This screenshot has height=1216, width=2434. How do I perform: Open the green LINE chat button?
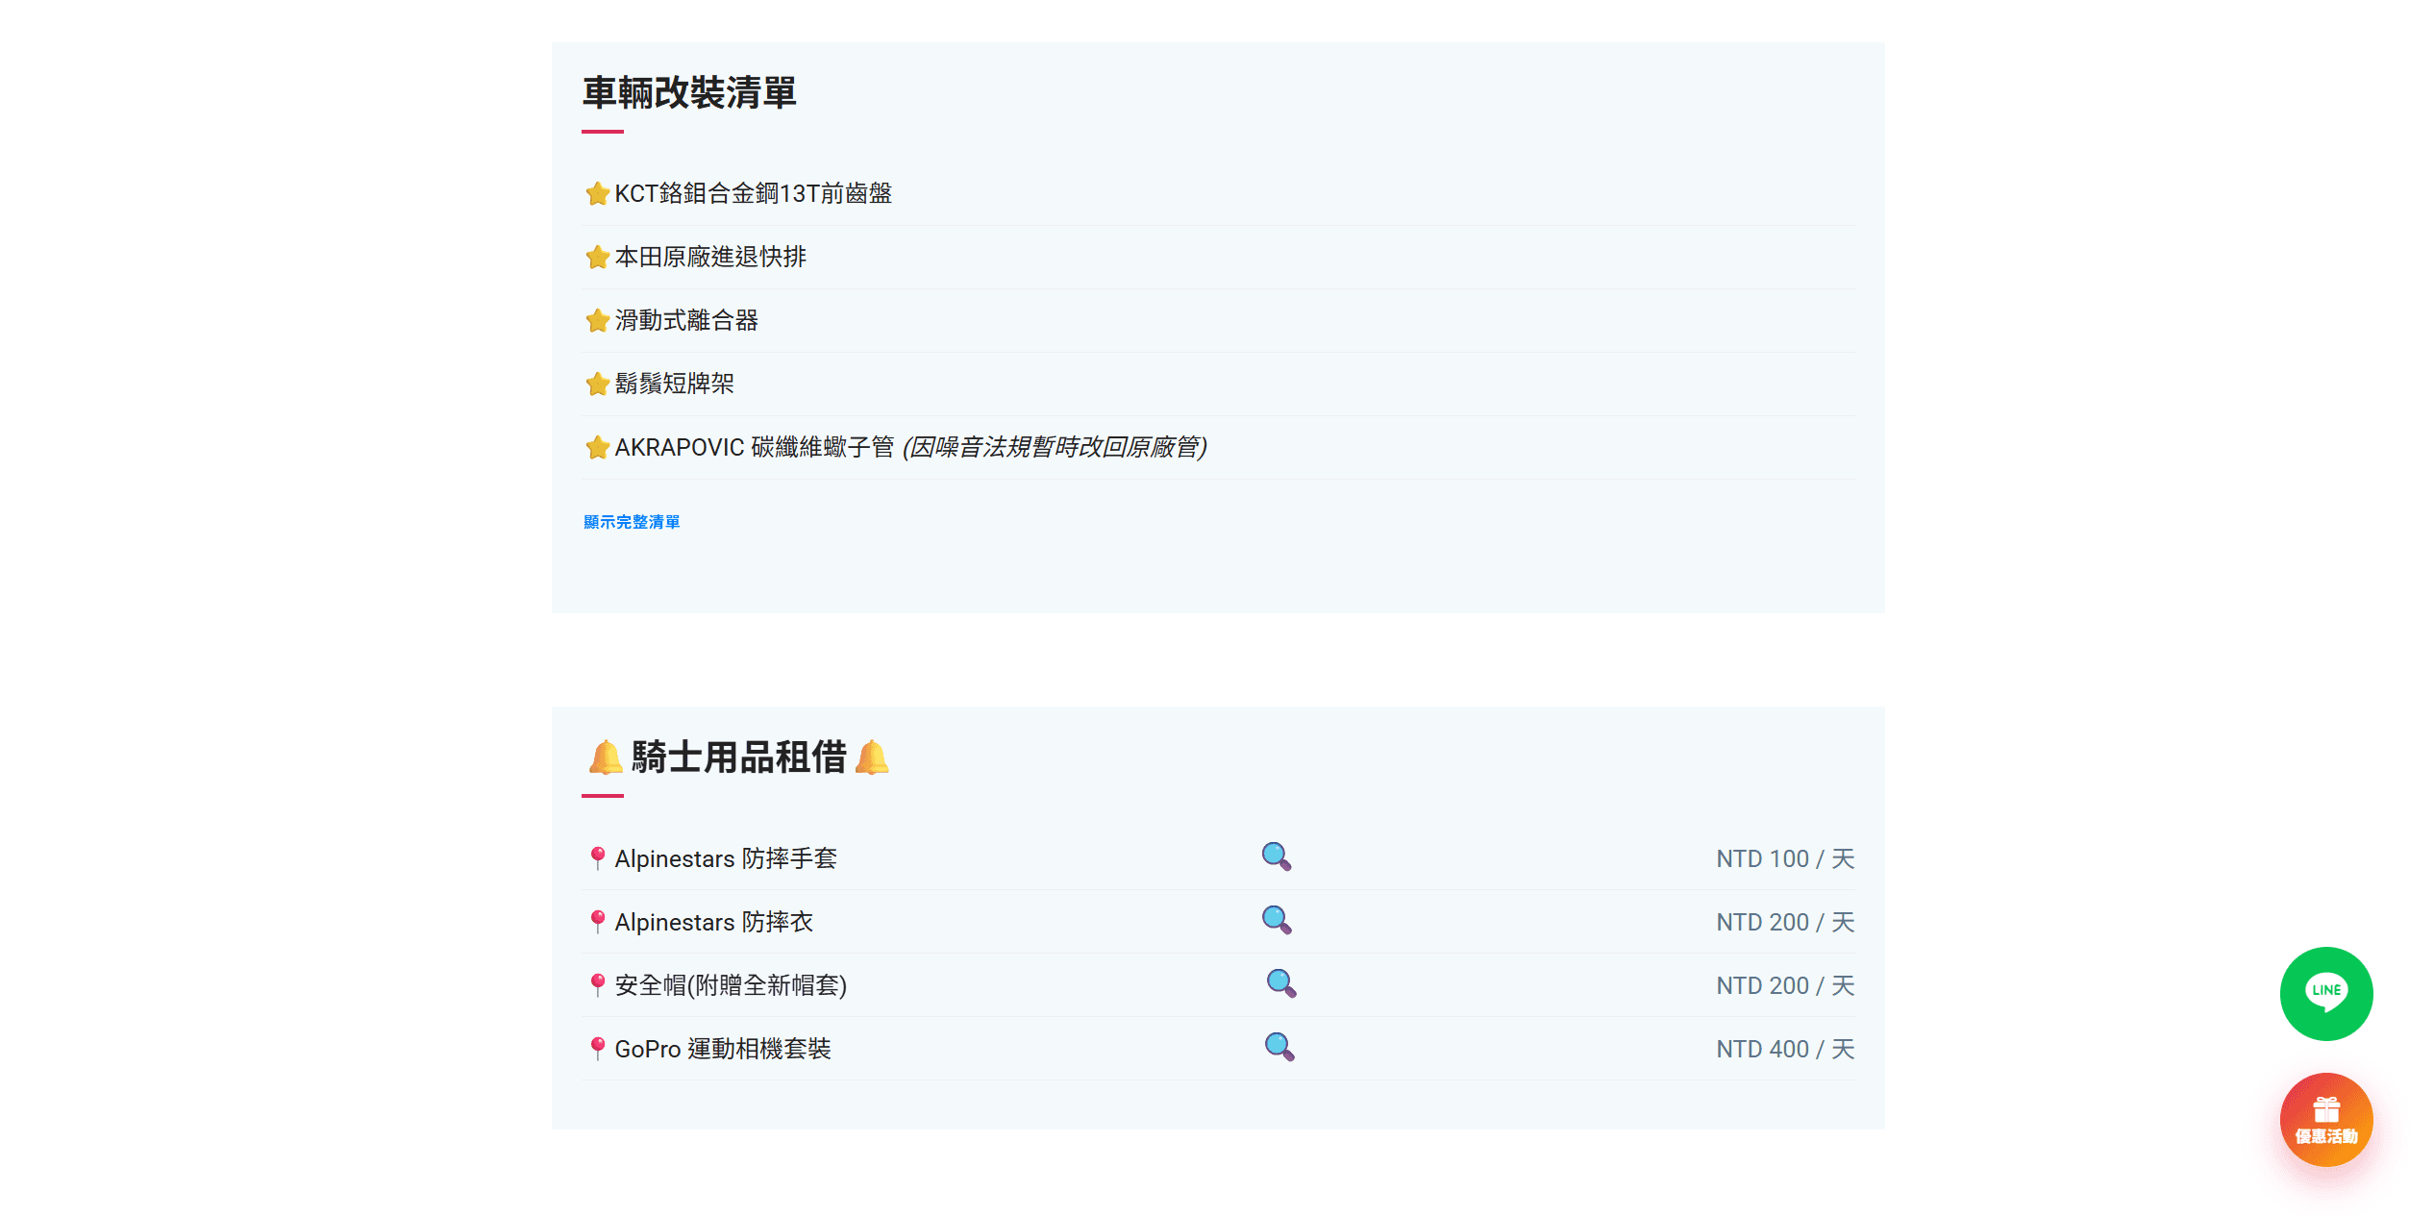2325,993
